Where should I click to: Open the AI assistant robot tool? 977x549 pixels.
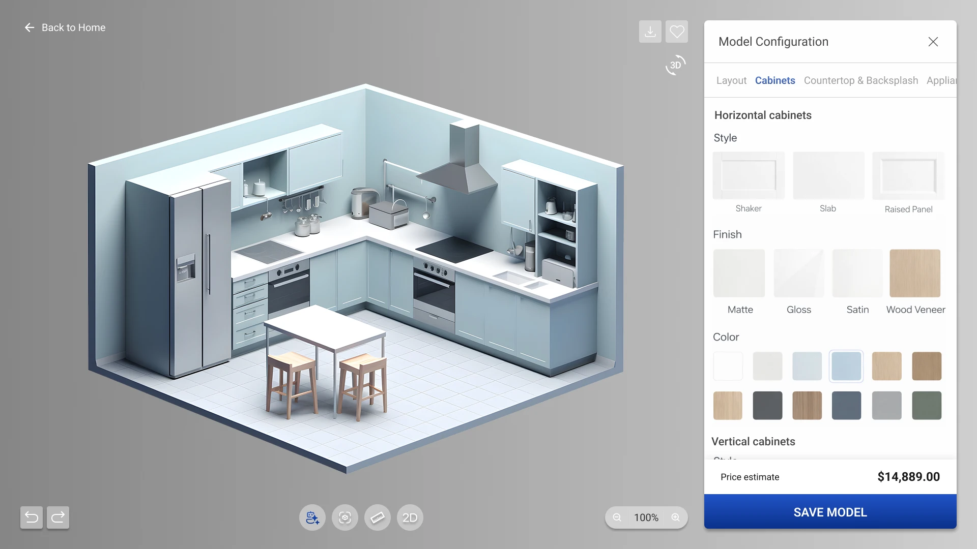[312, 517]
